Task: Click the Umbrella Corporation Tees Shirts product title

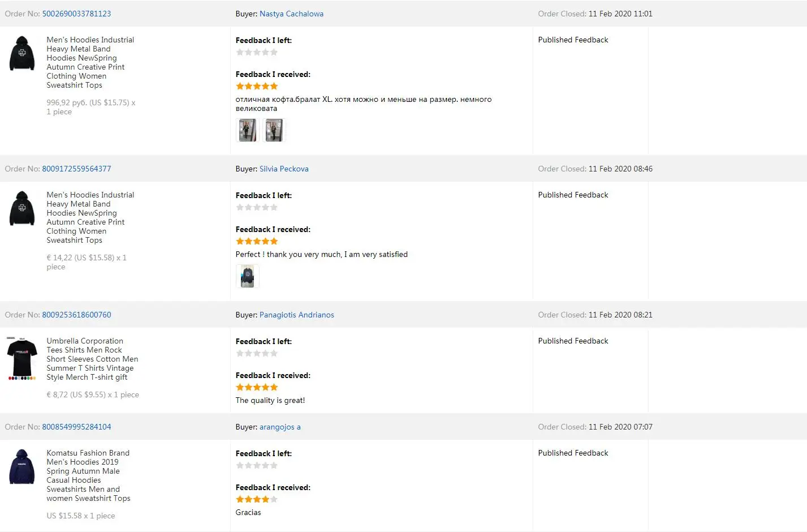Action: coord(92,359)
